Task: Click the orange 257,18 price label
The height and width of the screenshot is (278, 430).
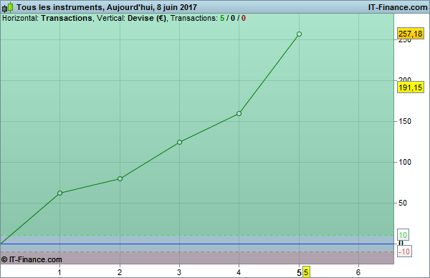Action: tap(410, 34)
